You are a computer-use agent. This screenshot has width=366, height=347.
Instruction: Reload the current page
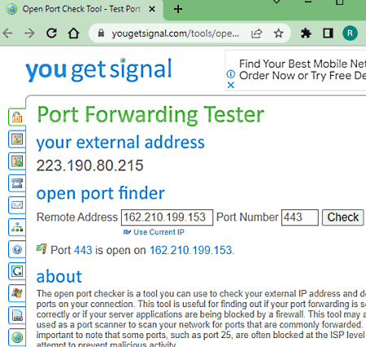click(51, 33)
